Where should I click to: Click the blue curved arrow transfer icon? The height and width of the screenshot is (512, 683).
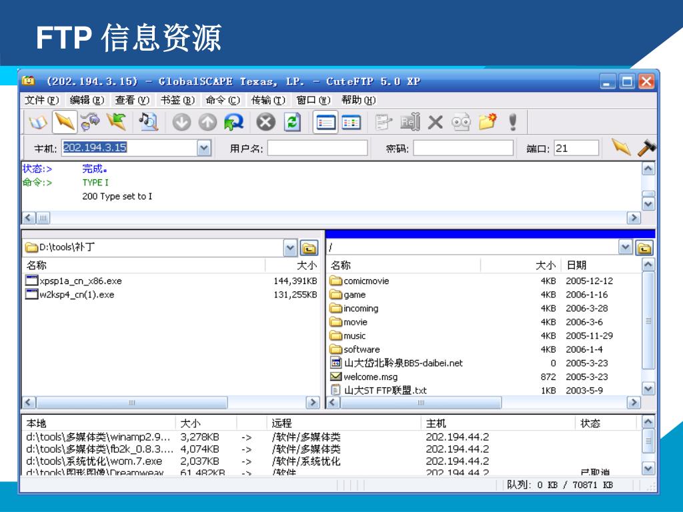coord(234,123)
